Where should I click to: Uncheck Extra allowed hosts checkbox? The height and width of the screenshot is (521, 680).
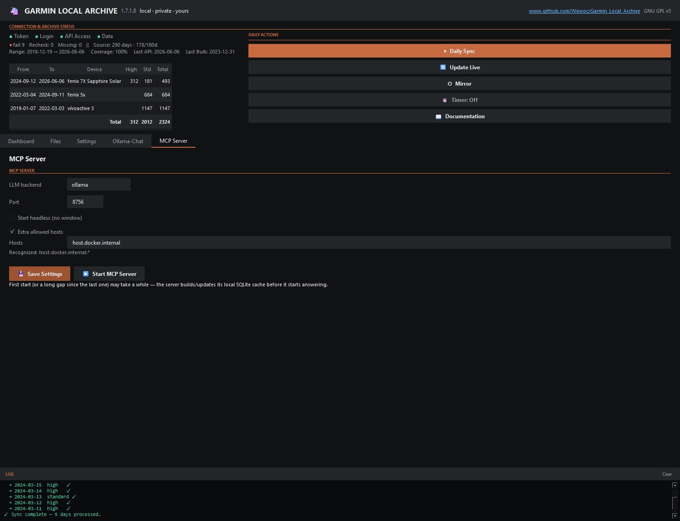[x=12, y=232]
